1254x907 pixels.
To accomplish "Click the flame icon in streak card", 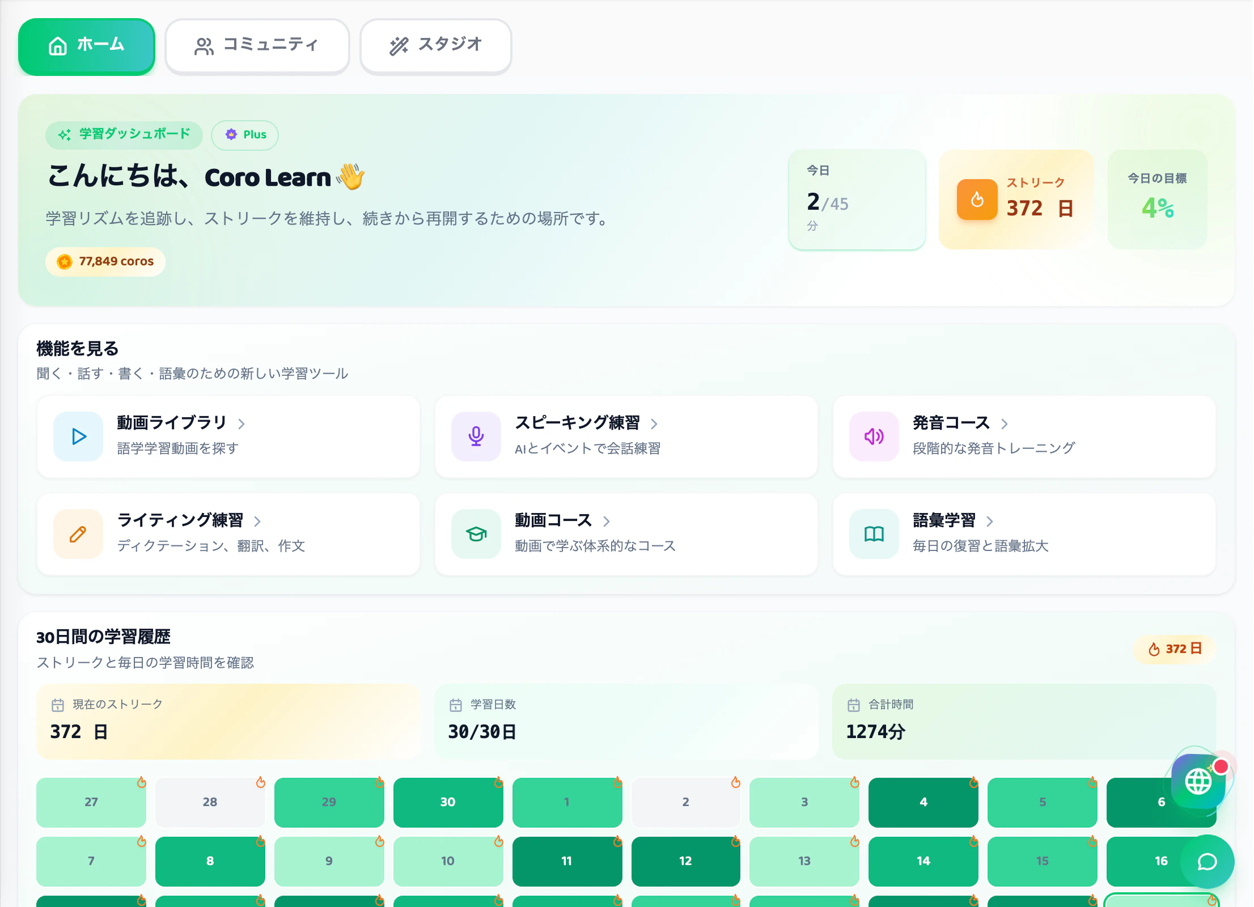I will click(977, 200).
